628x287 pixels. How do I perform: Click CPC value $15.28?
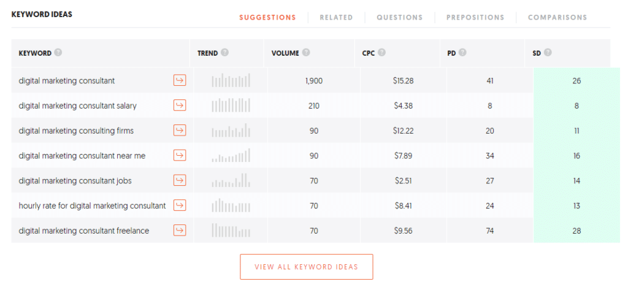404,81
